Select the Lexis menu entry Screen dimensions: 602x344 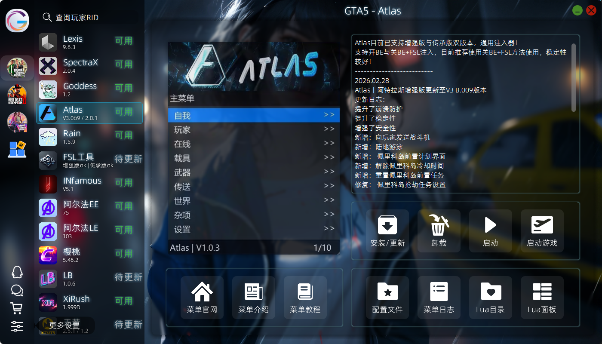coord(89,42)
